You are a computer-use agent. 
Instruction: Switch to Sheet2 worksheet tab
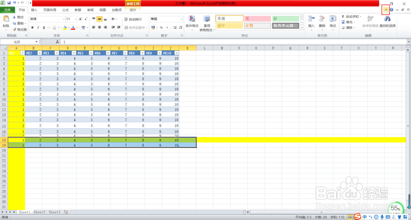[40, 212]
